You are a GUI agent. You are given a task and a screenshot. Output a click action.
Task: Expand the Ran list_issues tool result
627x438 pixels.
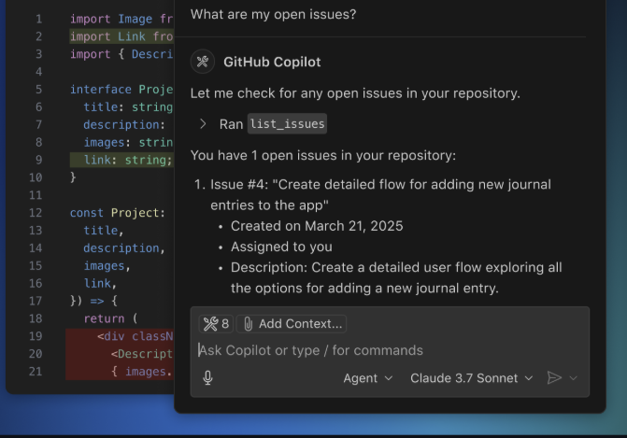[x=203, y=124]
